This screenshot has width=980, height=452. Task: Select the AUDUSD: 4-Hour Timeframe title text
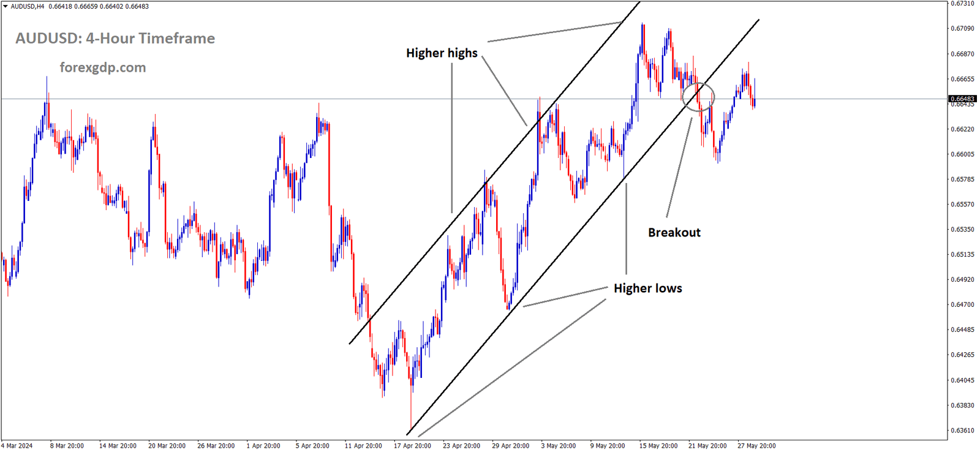click(x=115, y=39)
